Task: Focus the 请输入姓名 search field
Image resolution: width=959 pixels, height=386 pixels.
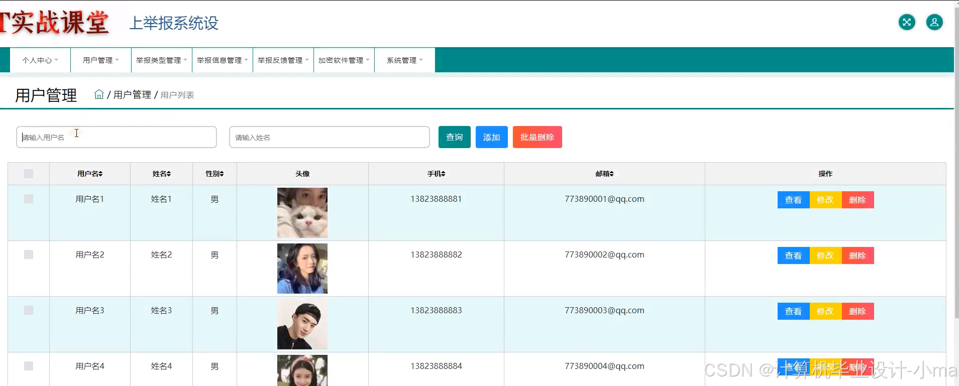Action: 330,137
